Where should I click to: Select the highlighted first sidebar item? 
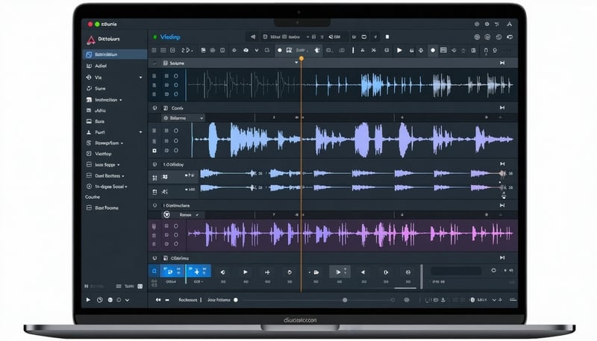pos(115,54)
